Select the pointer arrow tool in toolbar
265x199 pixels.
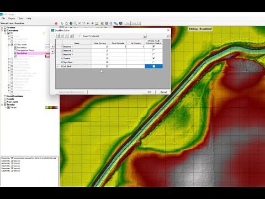click(x=62, y=23)
